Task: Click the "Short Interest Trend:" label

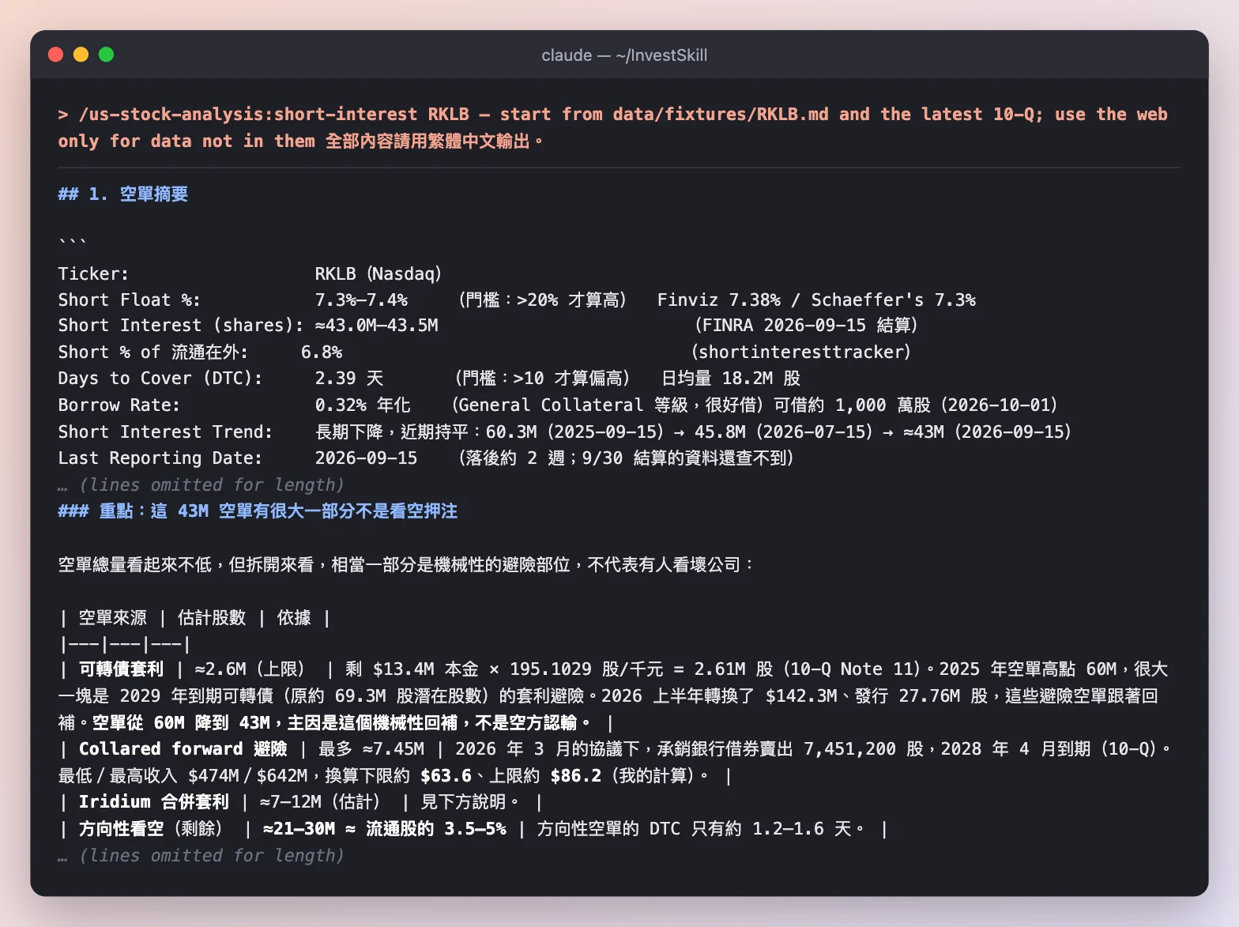Action: [x=165, y=432]
